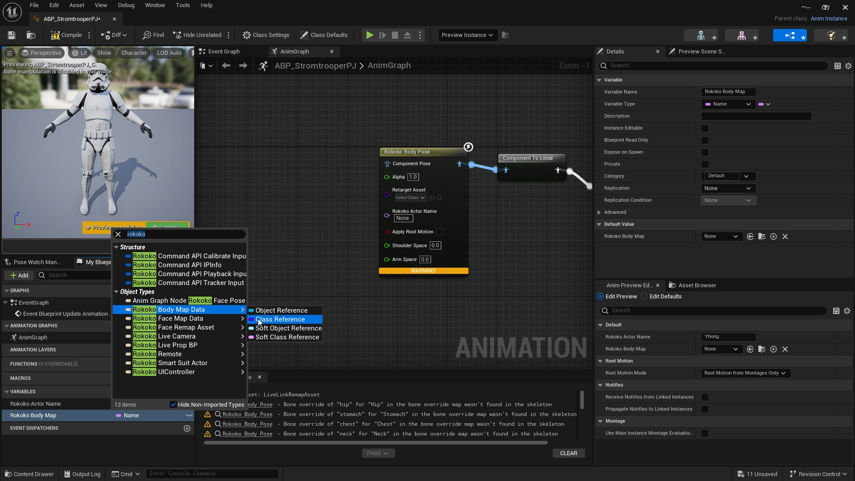
Task: Uncheck Hide Non-Imported Types
Action: pos(173,404)
